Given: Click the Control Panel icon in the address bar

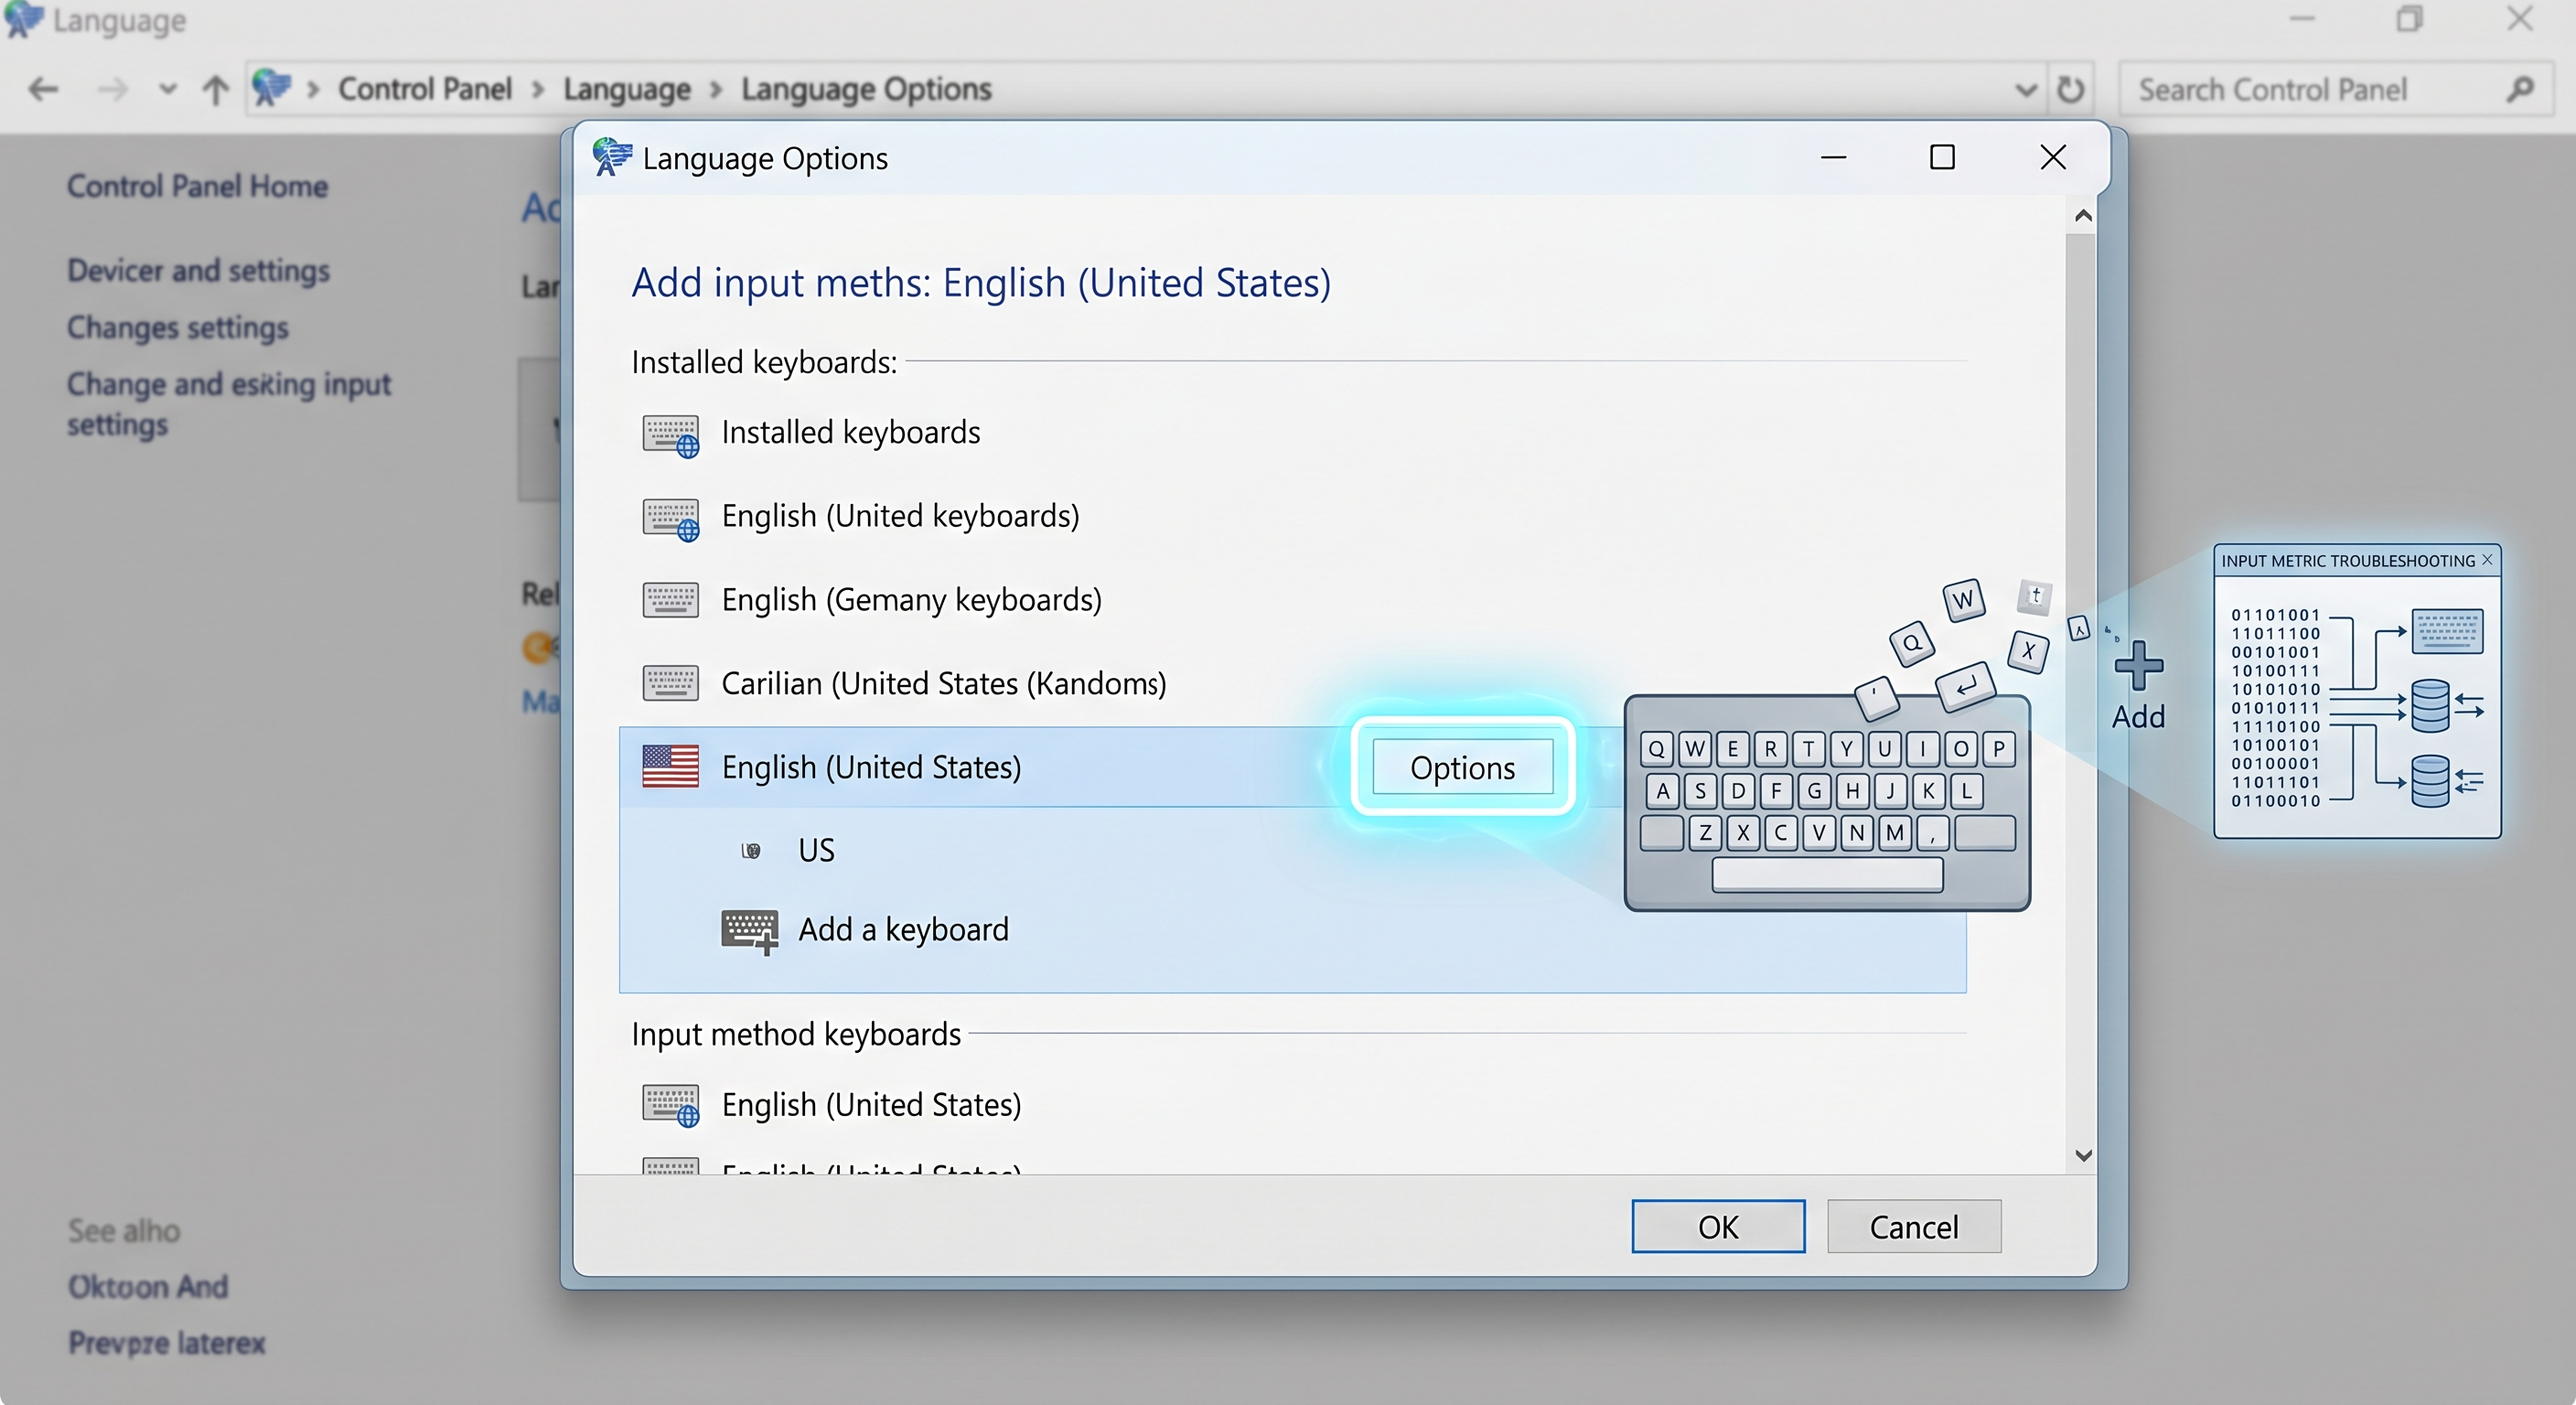Looking at the screenshot, I should pos(270,88).
